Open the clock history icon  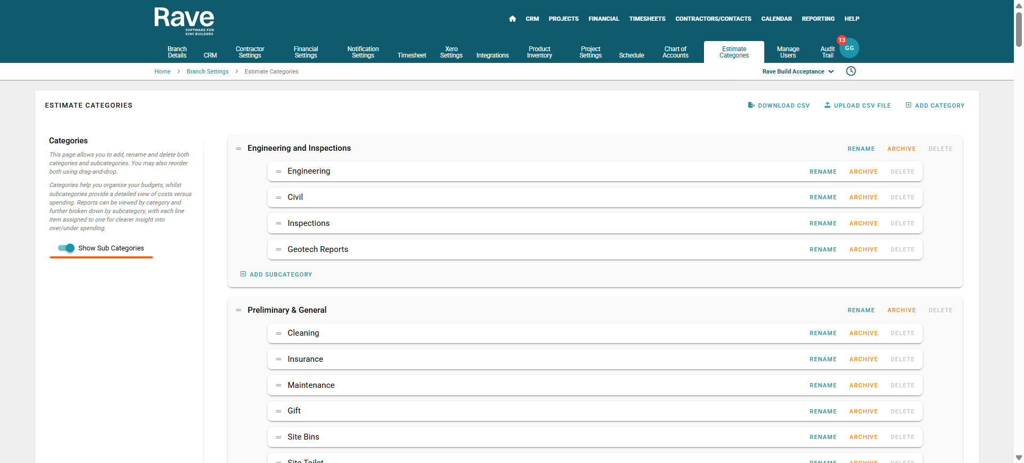(851, 71)
